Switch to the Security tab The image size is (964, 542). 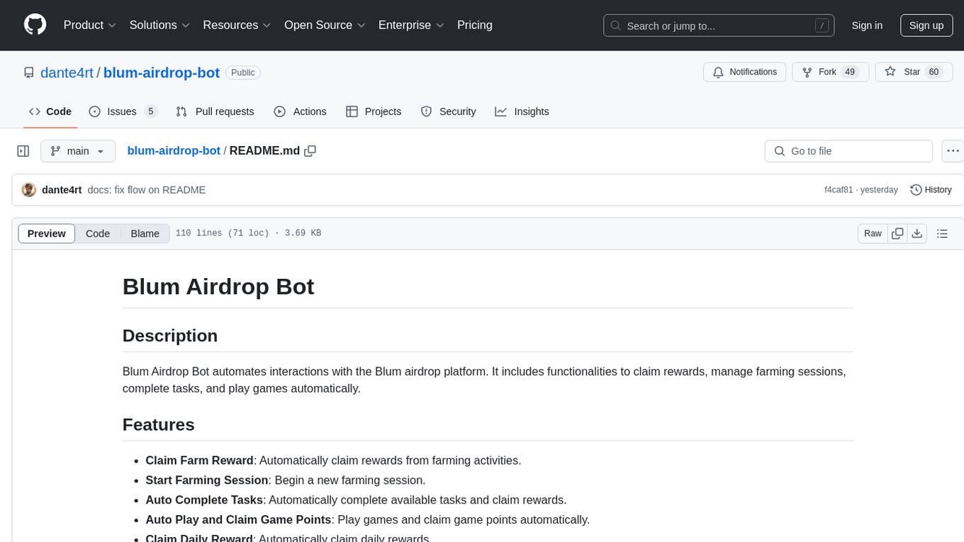tap(448, 111)
